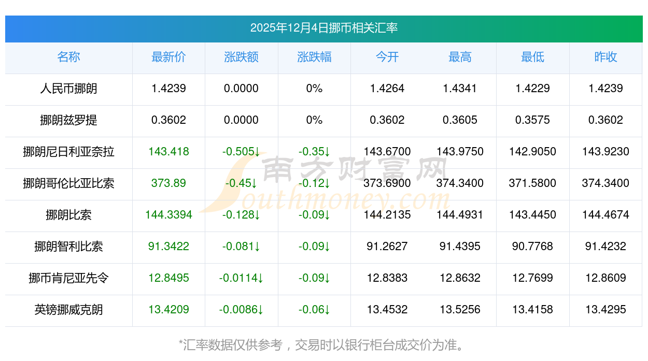
Task: Click the previous close 144.4674
Action: [605, 215]
